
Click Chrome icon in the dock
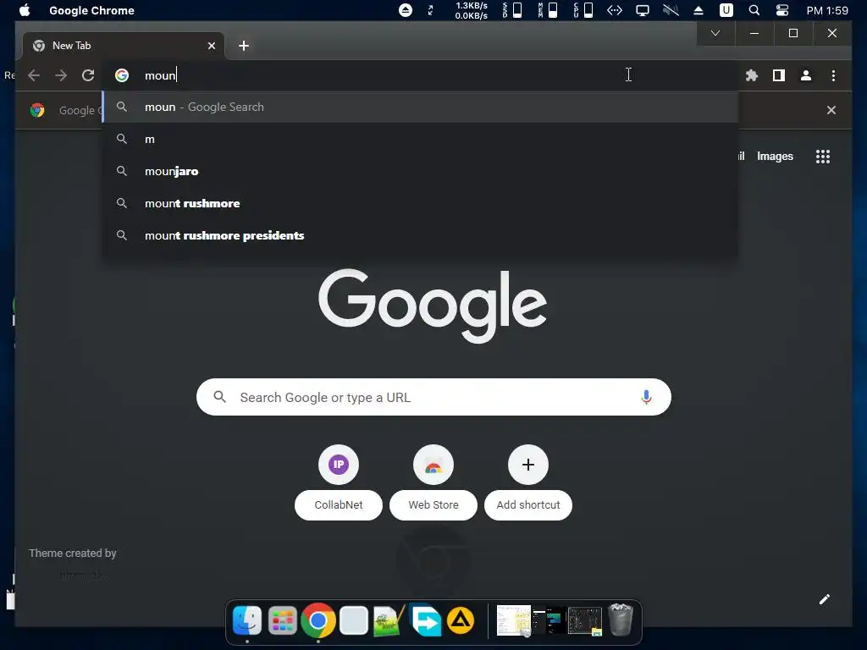[318, 620]
